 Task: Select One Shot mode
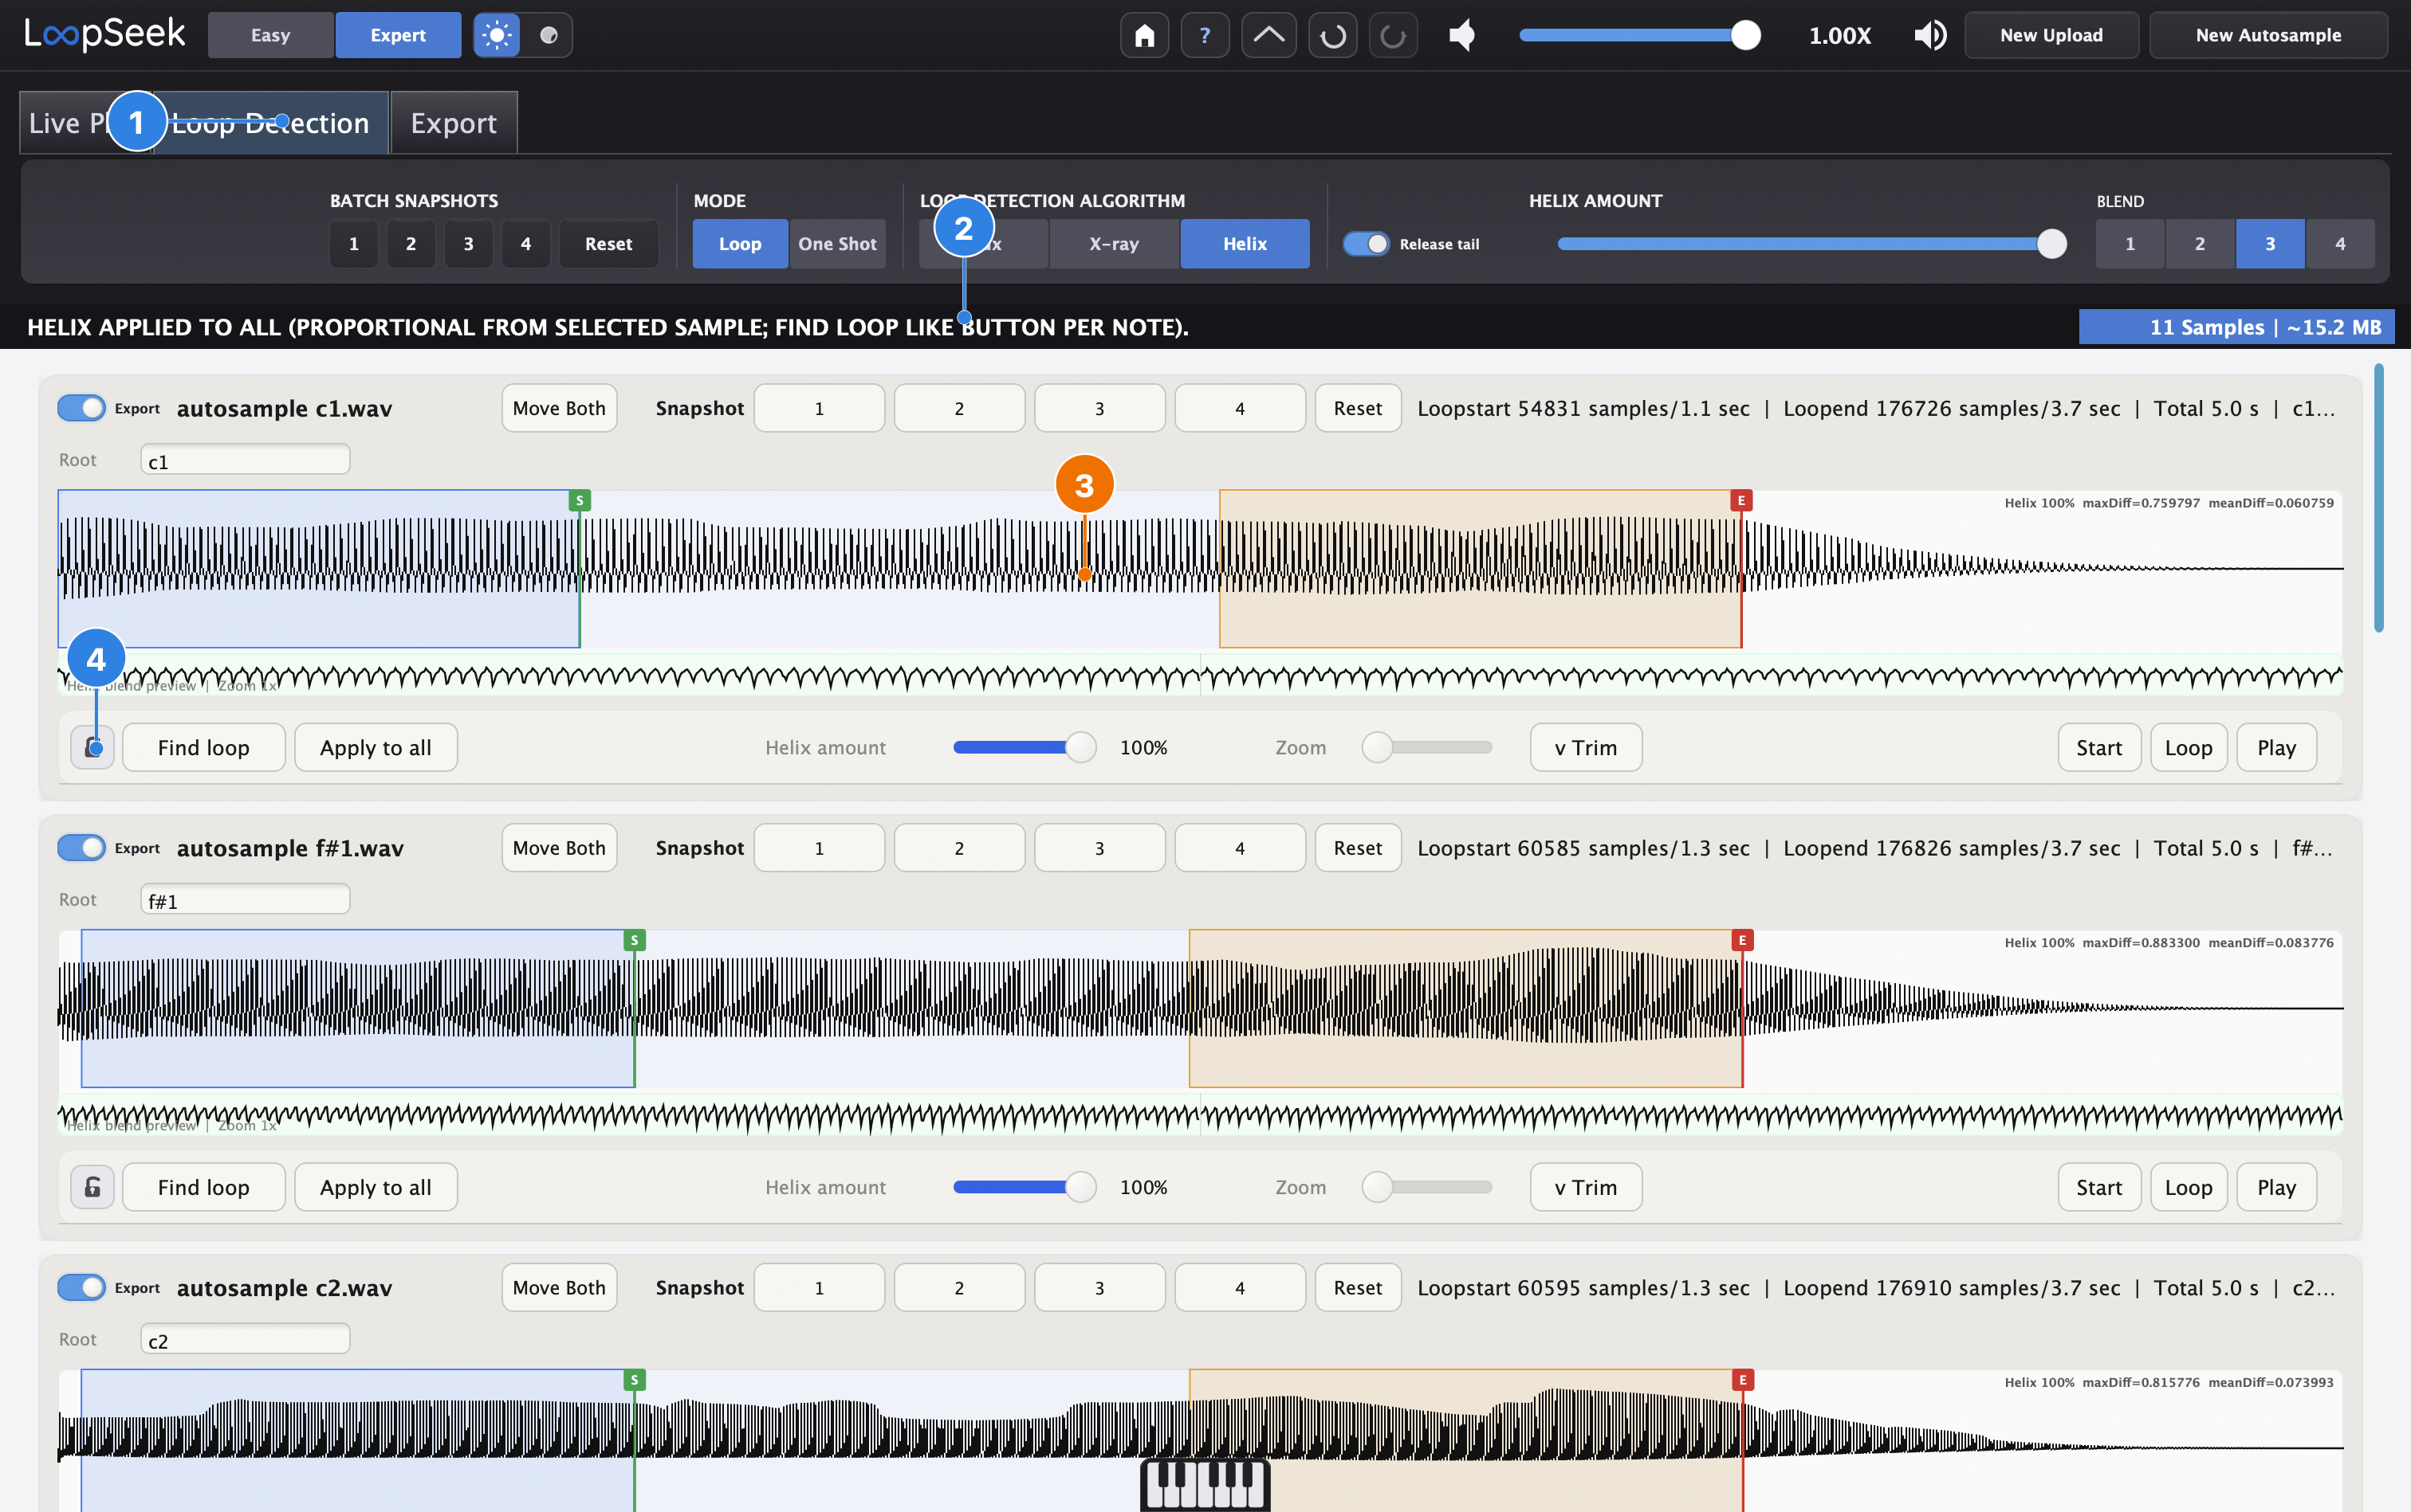tap(836, 244)
